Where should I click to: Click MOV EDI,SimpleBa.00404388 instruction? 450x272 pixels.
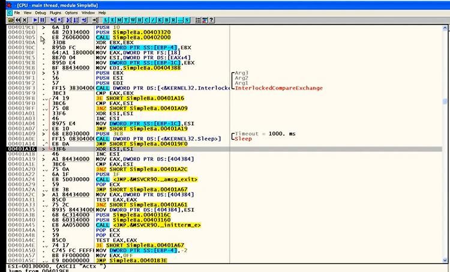click(139, 68)
